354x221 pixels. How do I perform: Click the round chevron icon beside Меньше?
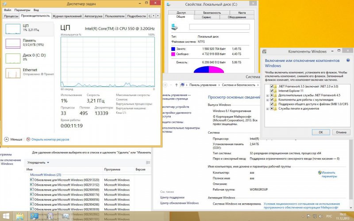click(x=7, y=139)
